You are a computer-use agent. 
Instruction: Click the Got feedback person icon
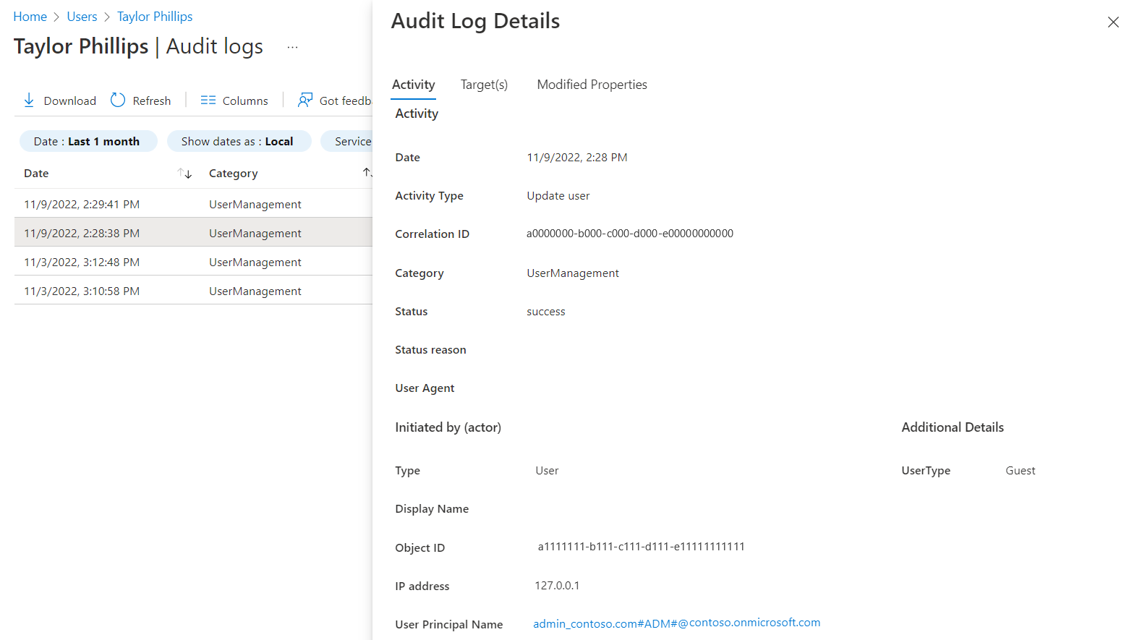tap(305, 100)
